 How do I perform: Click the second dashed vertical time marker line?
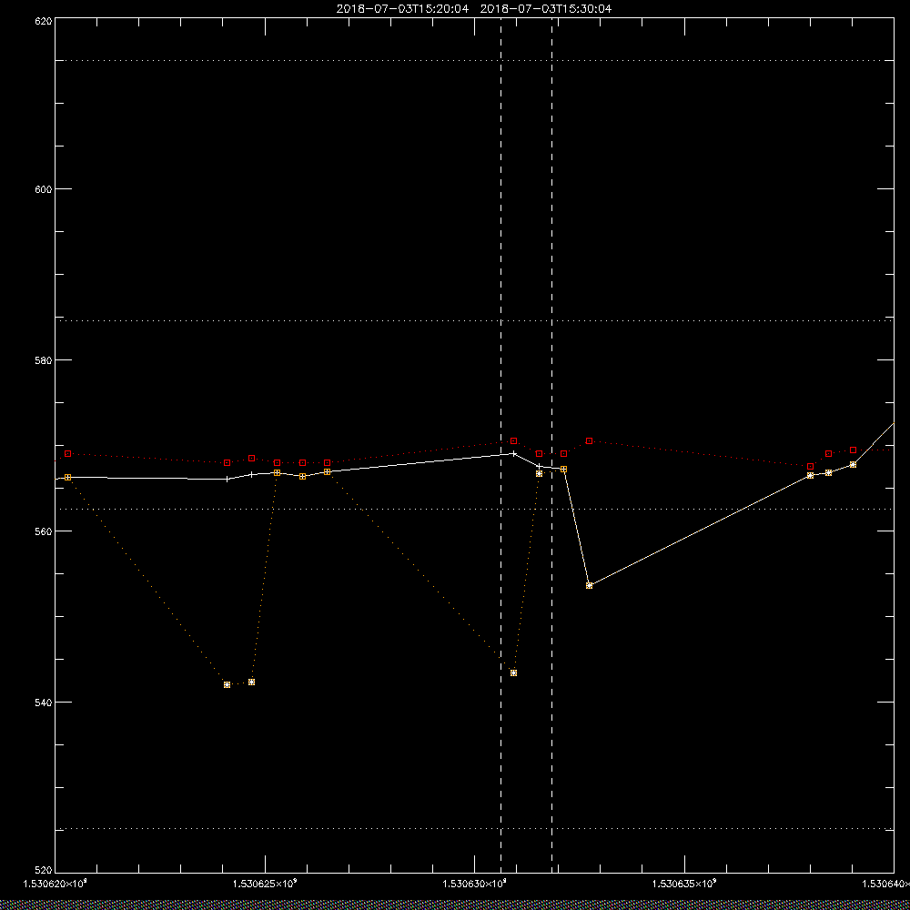coord(552,445)
